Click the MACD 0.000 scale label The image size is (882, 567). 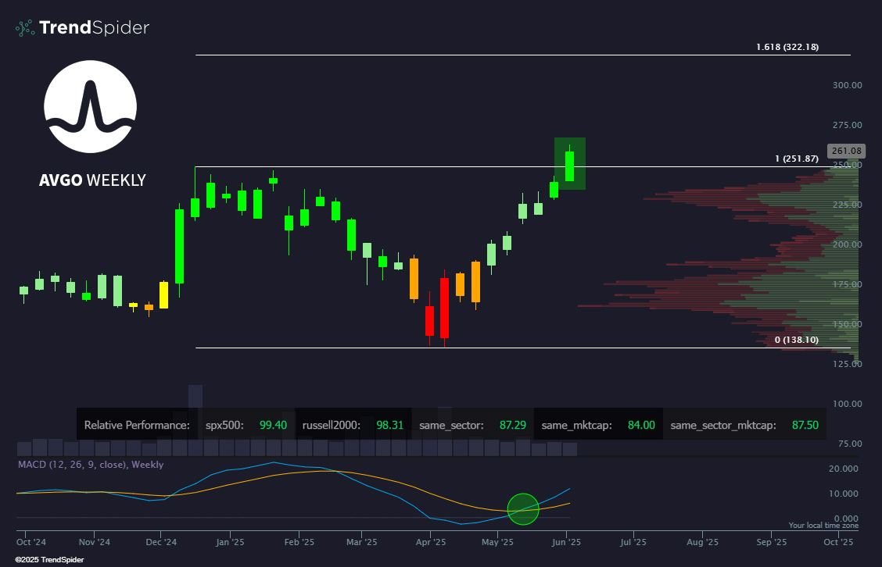pyautogui.click(x=846, y=519)
